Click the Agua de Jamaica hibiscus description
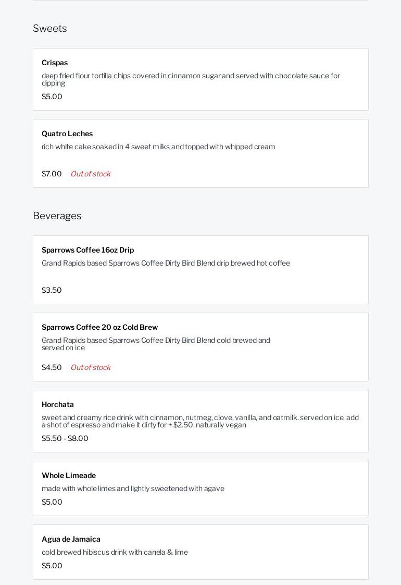 115,552
